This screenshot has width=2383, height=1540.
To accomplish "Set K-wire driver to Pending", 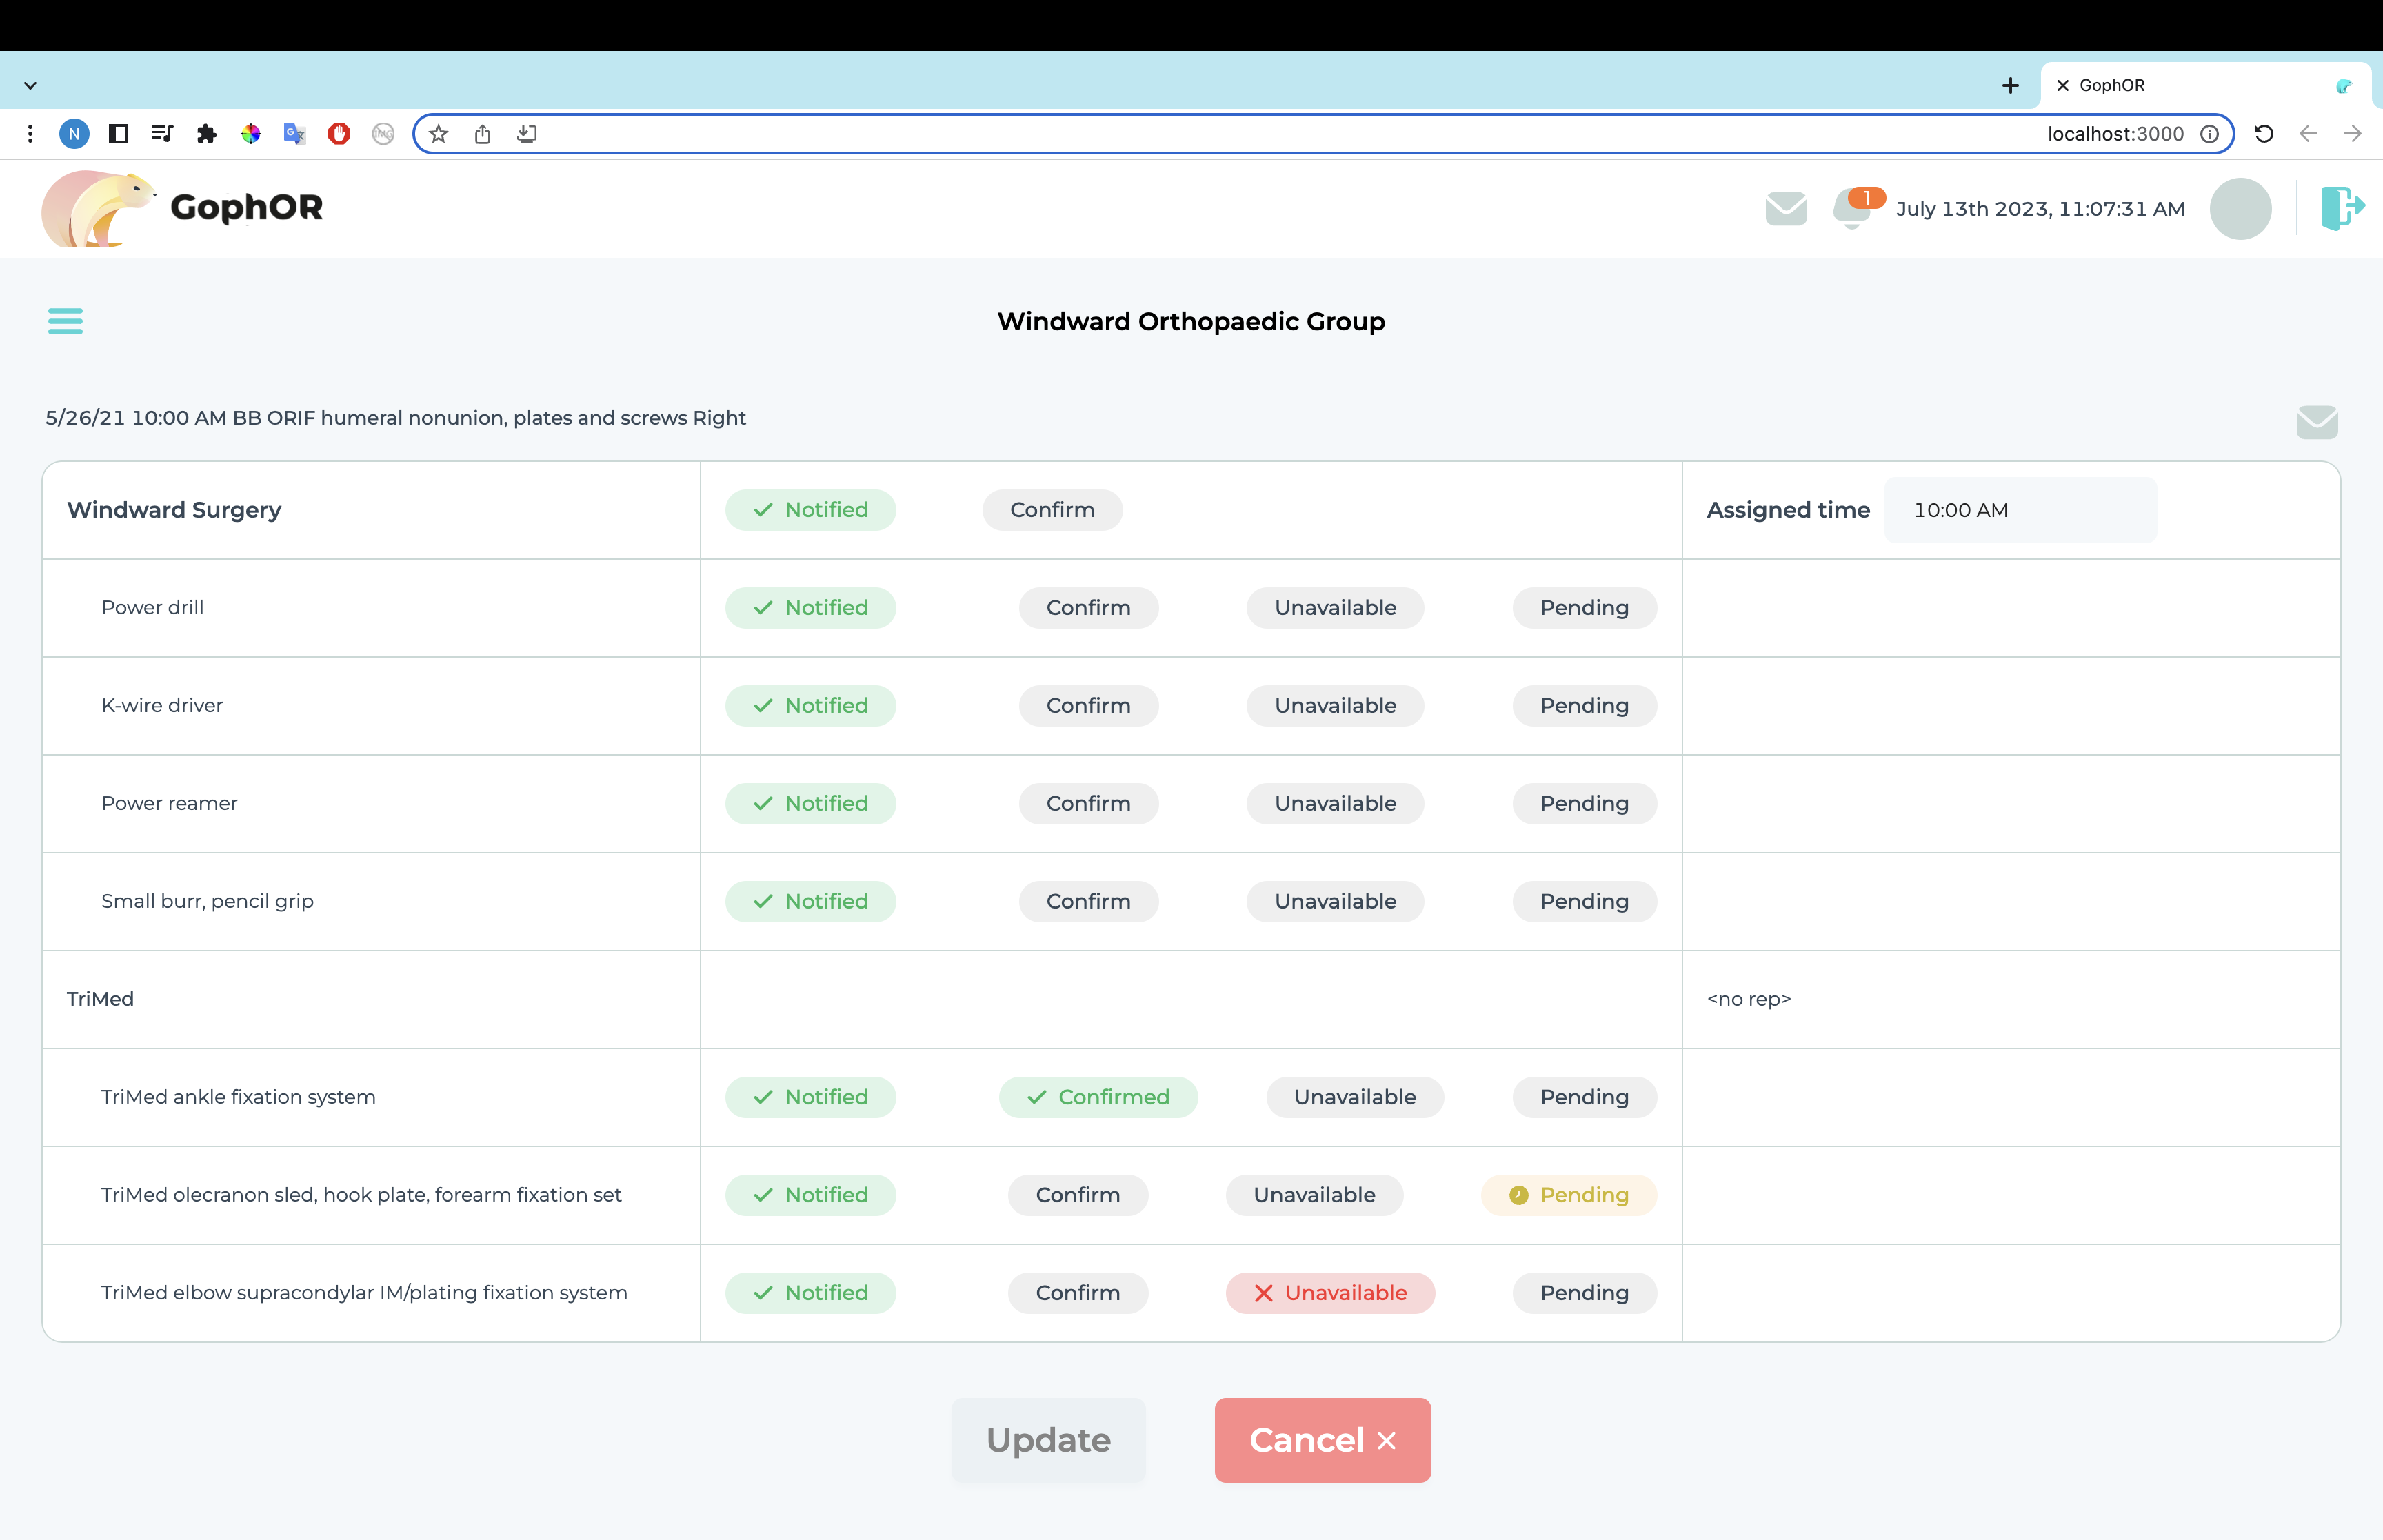I will [x=1584, y=706].
